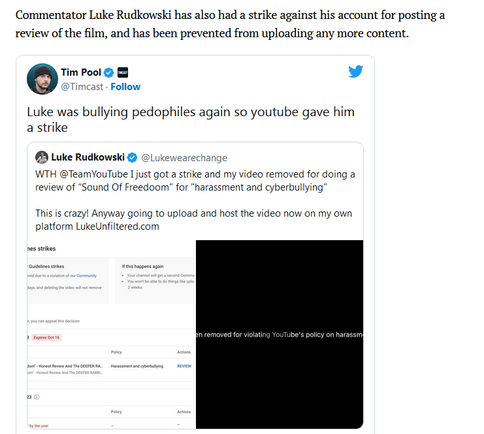Click Luke Rudkowski's verified checkmark badge

133,158
